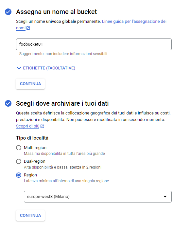Click the bucket name field containing foobucket01
Screen dimensions: 190x225
(x=94, y=44)
